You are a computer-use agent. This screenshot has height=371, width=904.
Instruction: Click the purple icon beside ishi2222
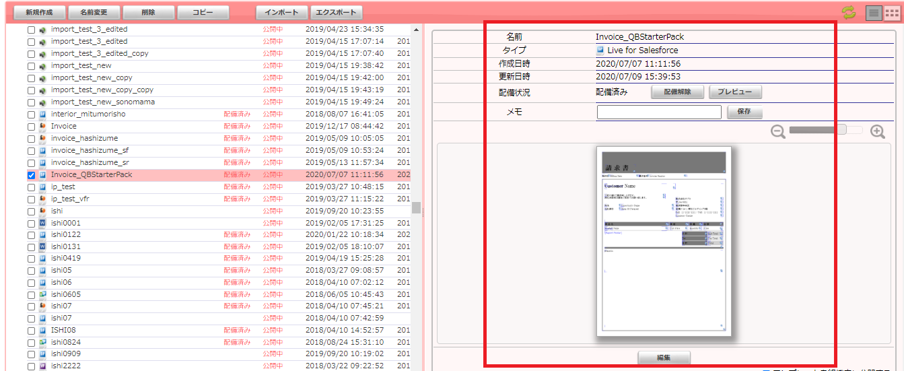point(42,366)
